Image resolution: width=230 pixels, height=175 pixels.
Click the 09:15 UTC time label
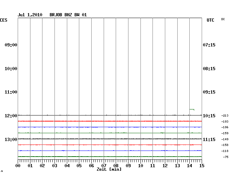point(209,92)
